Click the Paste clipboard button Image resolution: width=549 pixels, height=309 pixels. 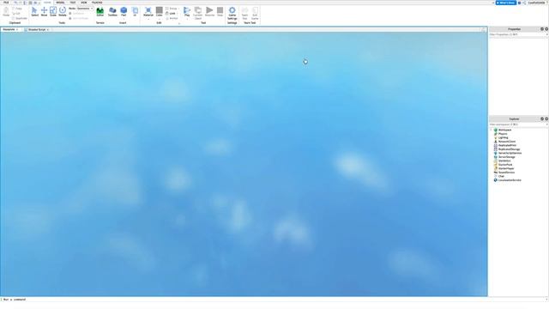click(6, 11)
